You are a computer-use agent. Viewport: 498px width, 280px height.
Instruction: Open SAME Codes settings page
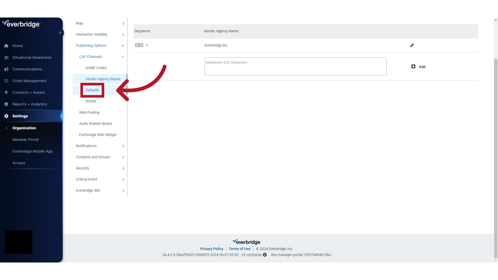(96, 68)
